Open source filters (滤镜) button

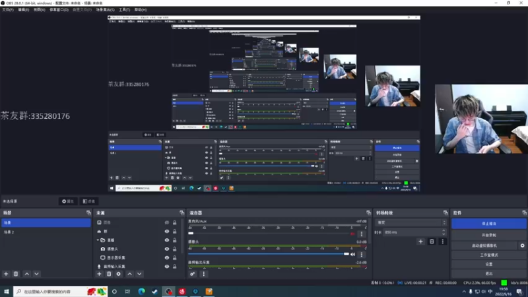89,201
